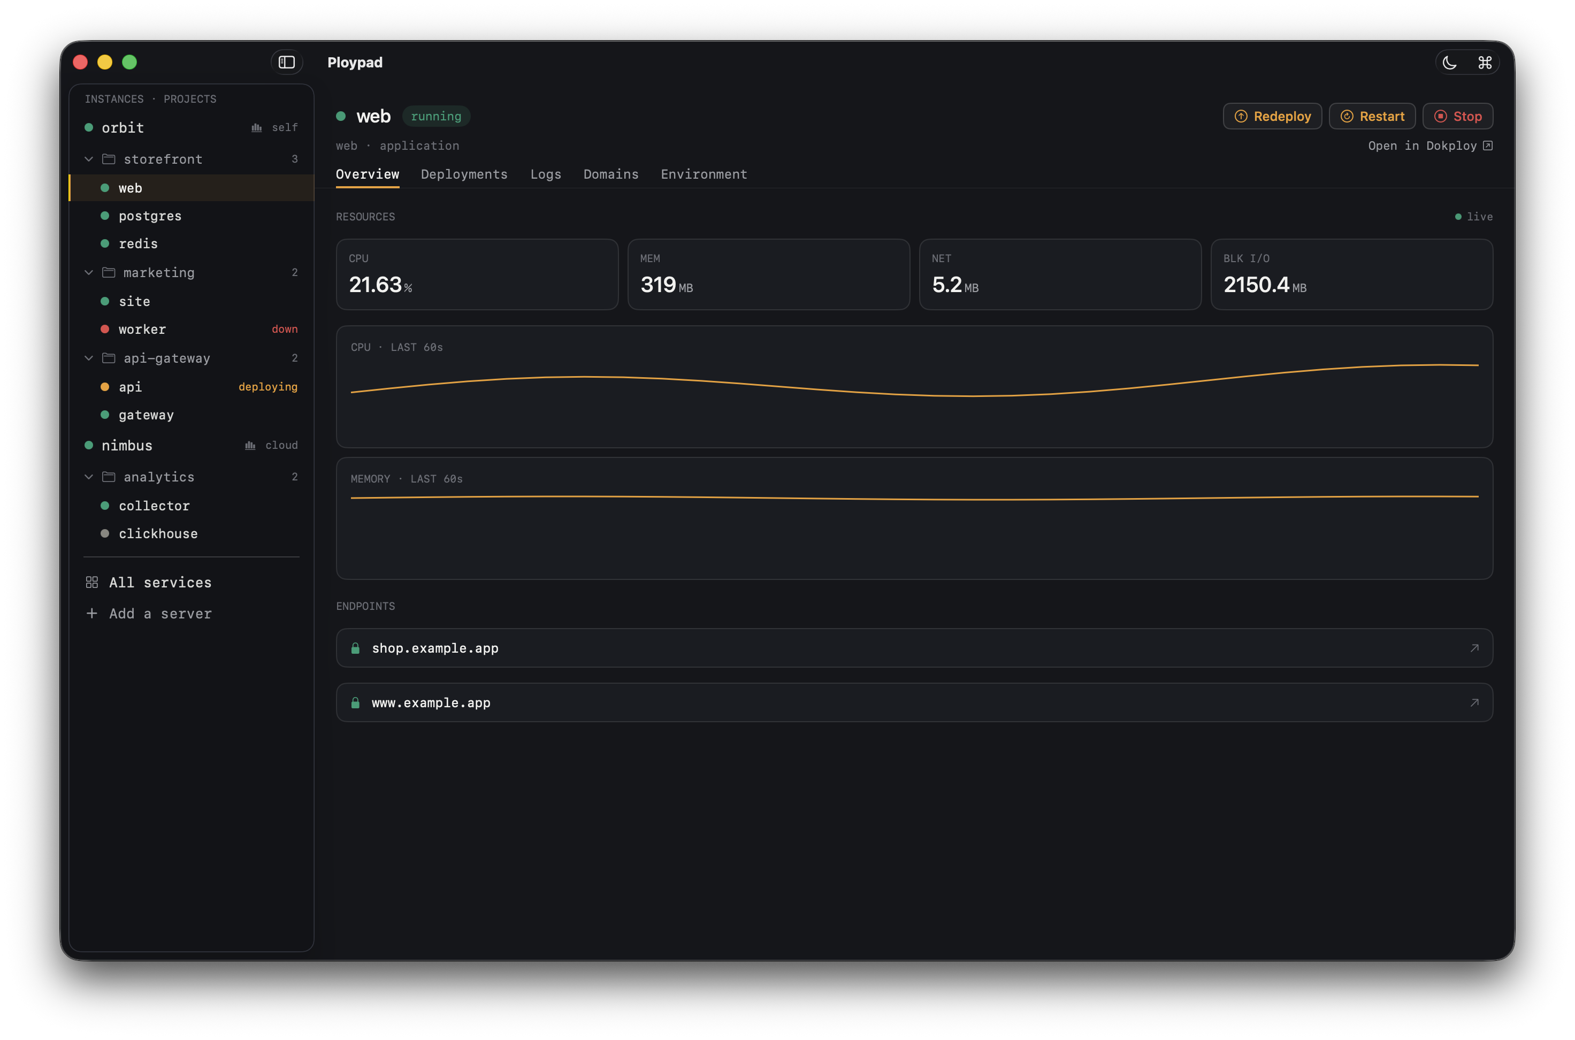This screenshot has height=1040, width=1575.
Task: Click the live indicator
Action: tap(1473, 217)
